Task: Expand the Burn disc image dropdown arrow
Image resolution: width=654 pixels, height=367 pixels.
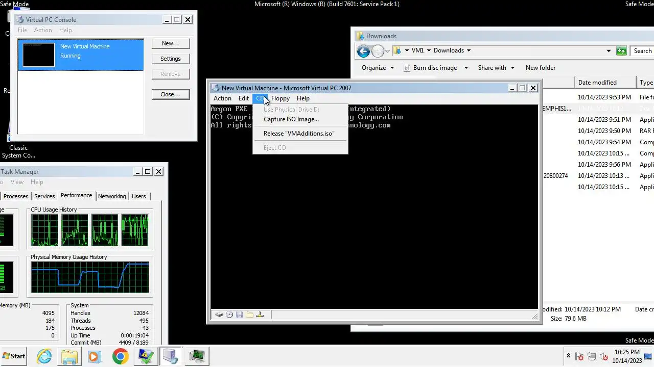Action: coord(466,68)
